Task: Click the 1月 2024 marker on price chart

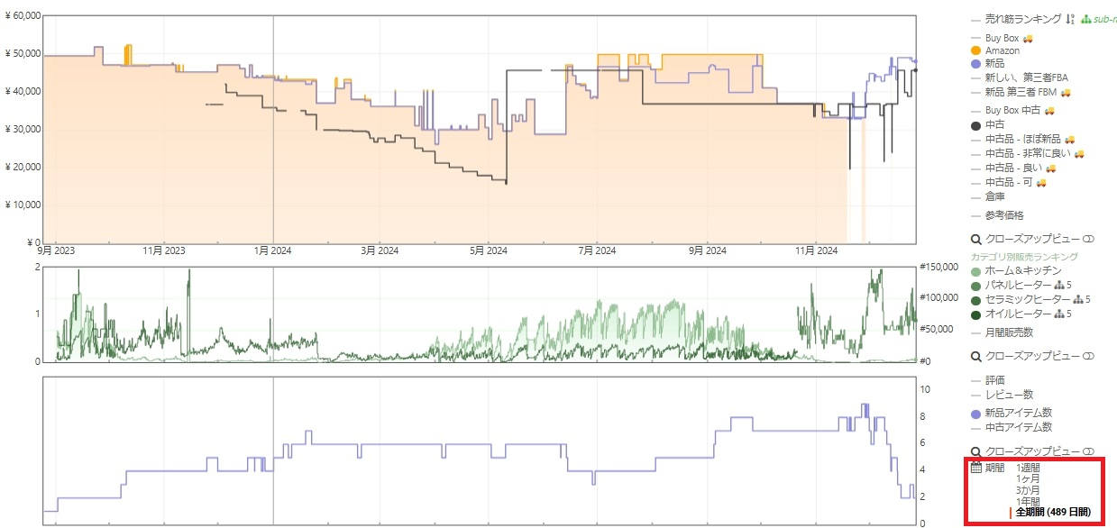Action: [x=273, y=251]
